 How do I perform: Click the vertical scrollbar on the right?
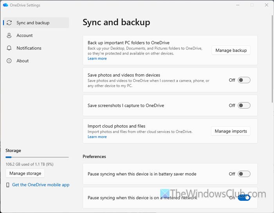coord(272,59)
